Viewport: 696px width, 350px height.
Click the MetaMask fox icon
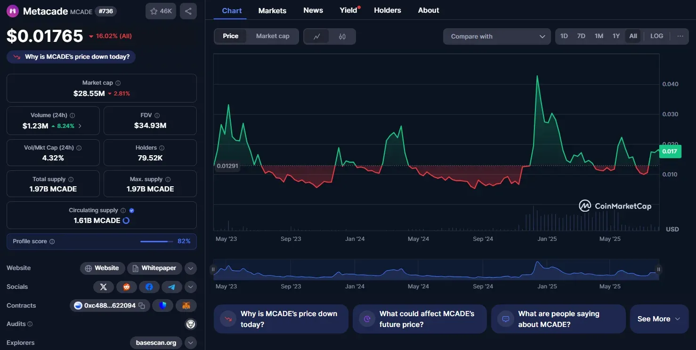[186, 306]
